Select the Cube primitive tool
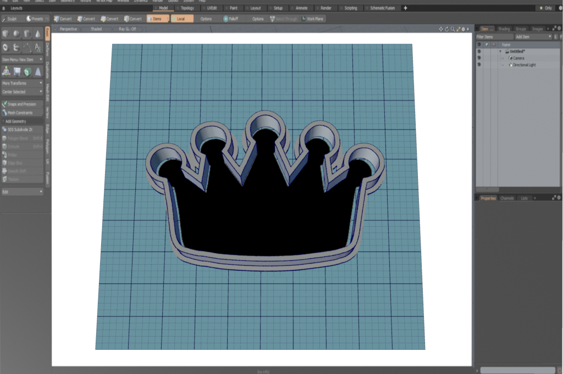 point(6,34)
